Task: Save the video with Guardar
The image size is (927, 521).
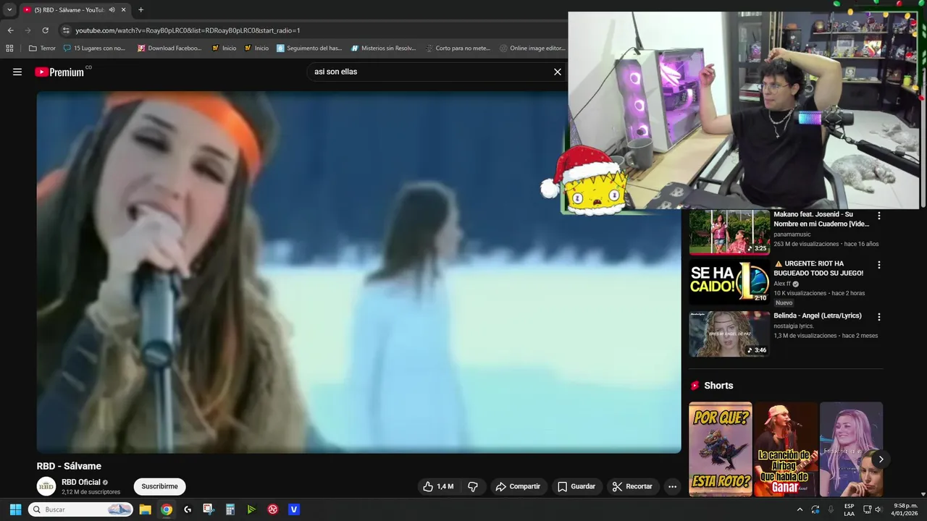Action: tap(576, 486)
